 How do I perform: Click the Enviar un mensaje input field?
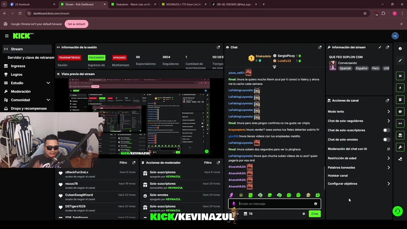[274, 204]
